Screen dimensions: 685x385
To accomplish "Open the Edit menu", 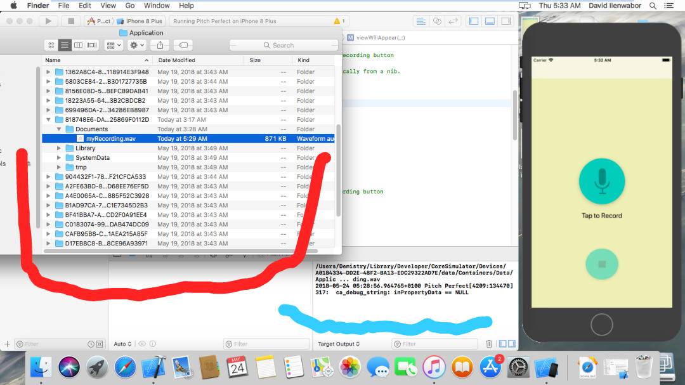I will [85, 6].
